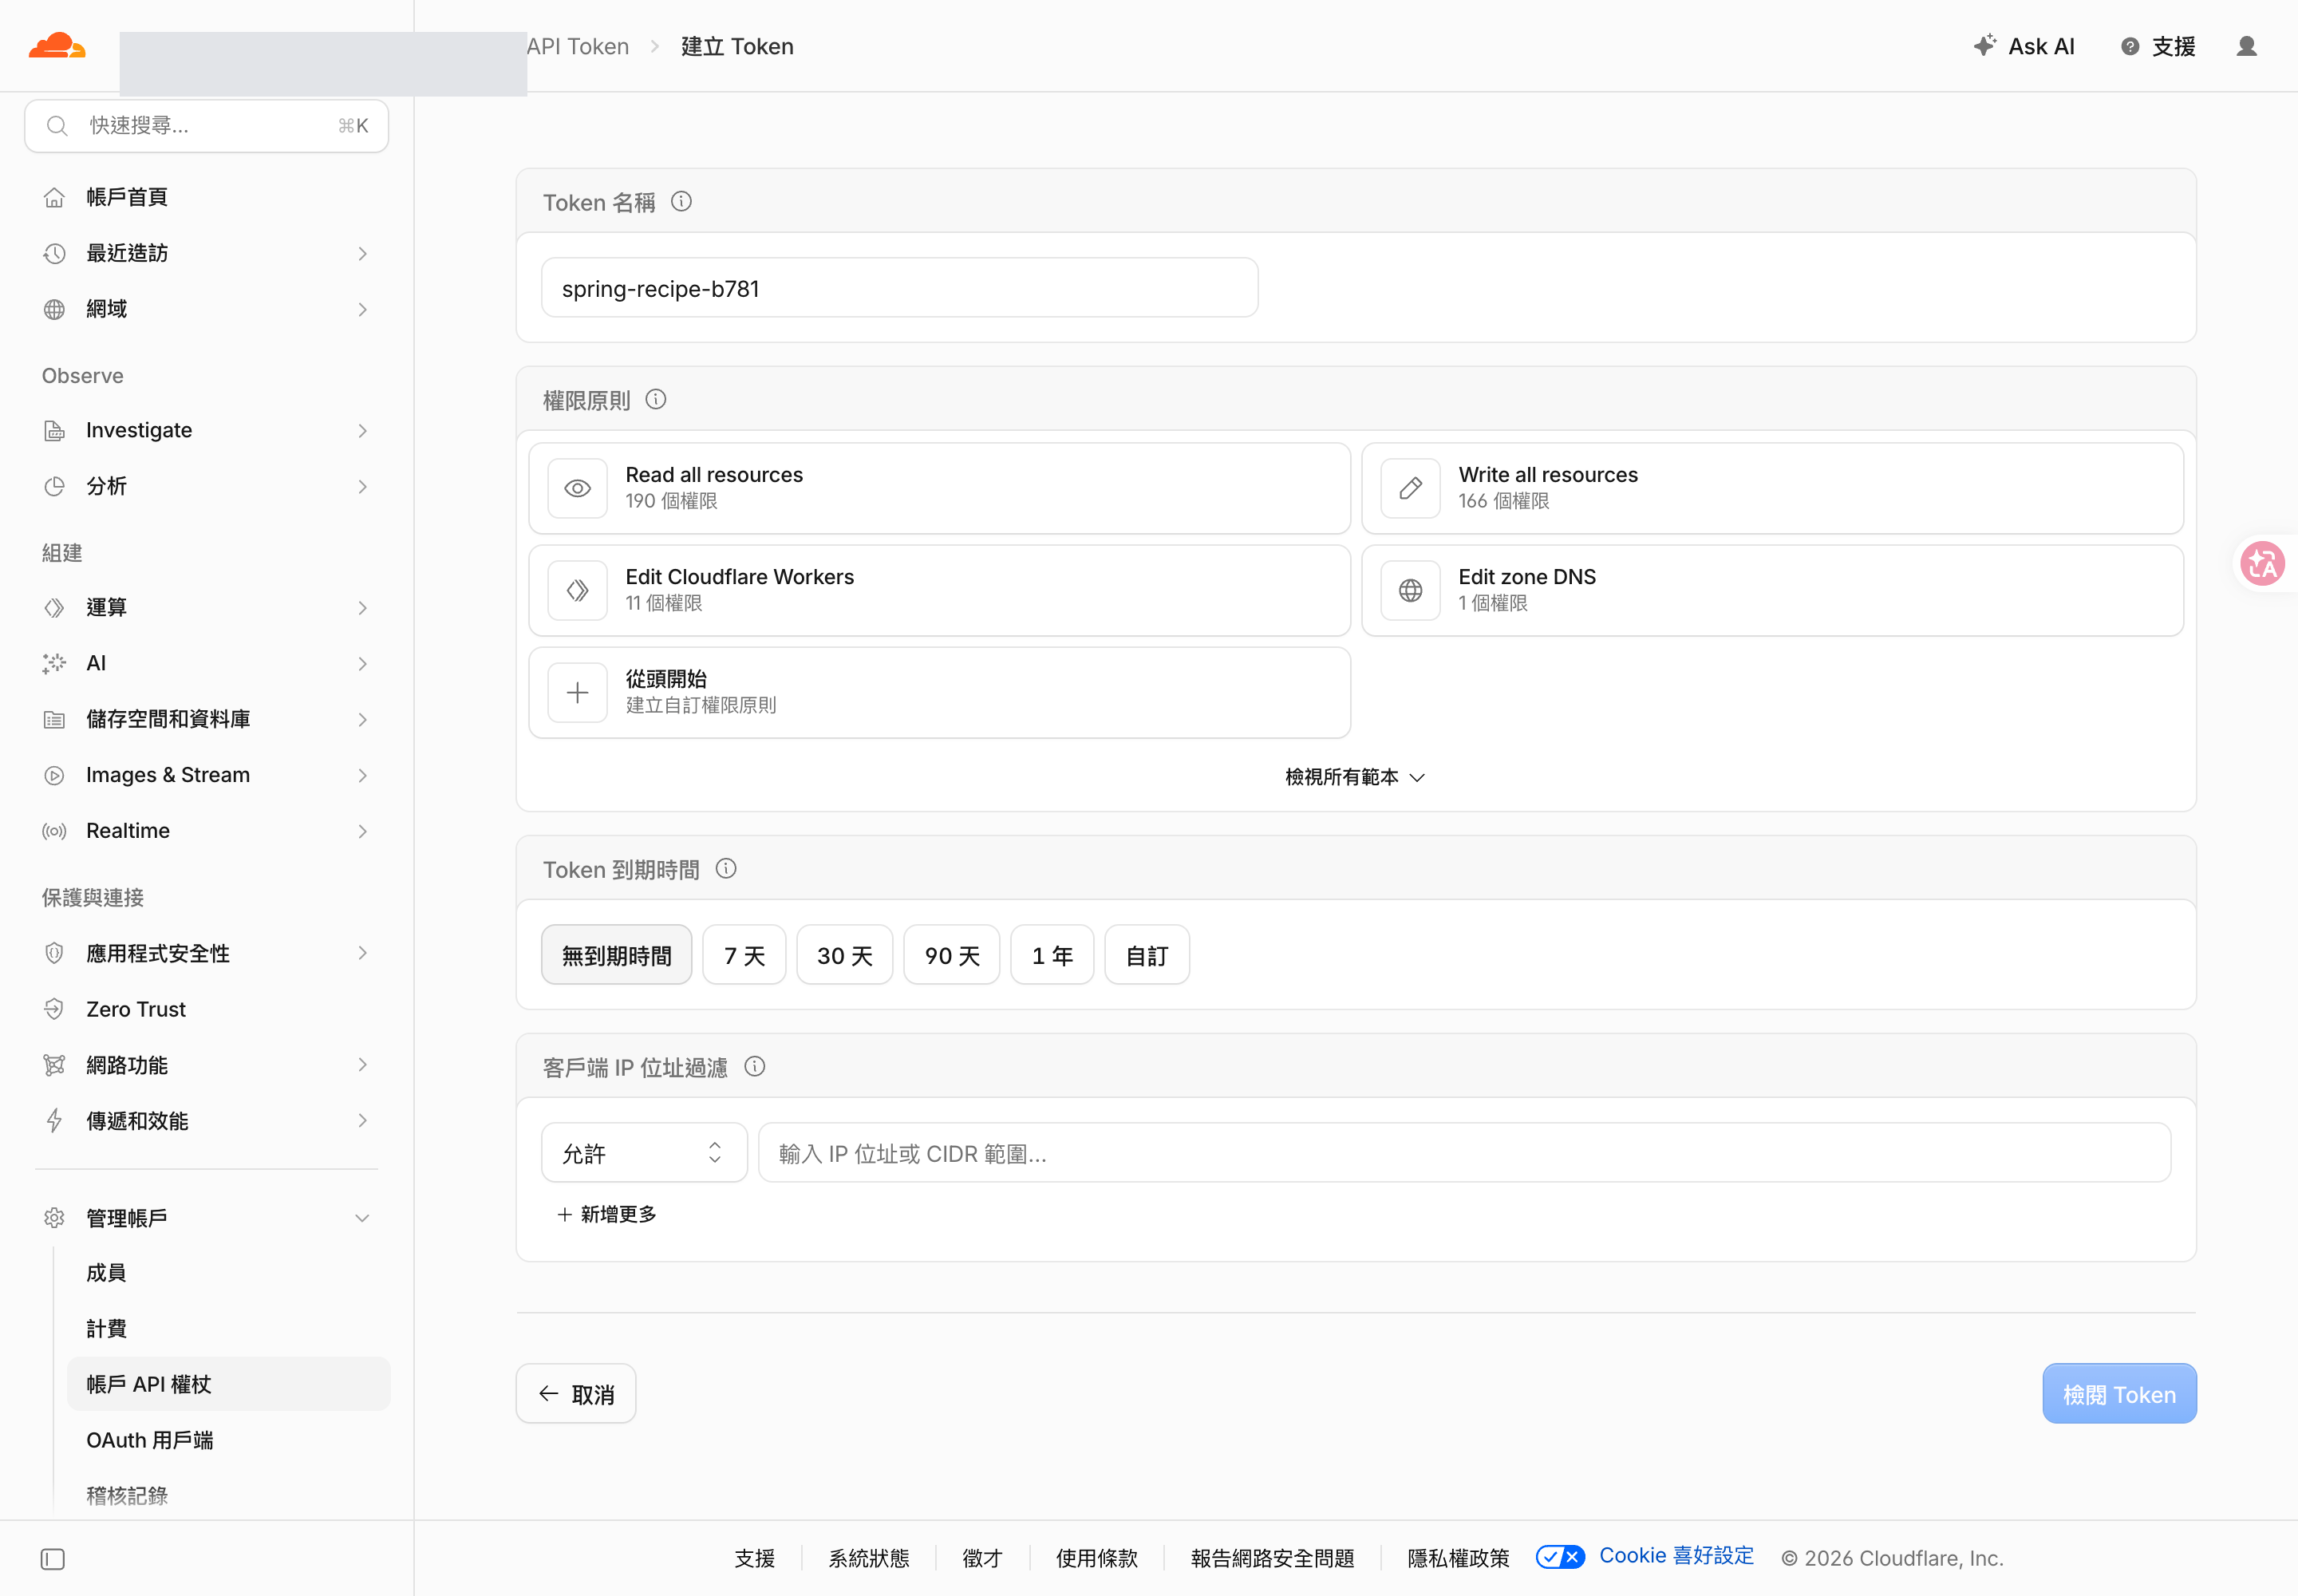The width and height of the screenshot is (2298, 1596).
Task: Click info icon next to 權限原則
Action: click(656, 400)
